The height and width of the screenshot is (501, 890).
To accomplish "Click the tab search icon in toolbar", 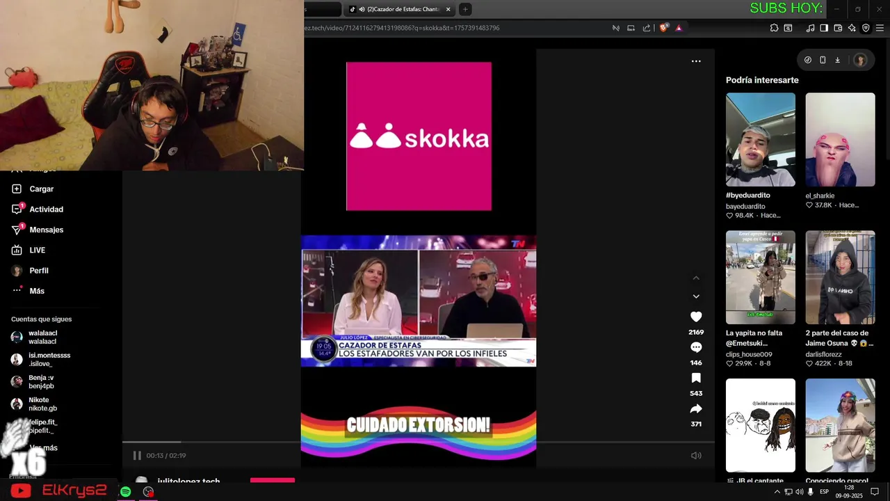I will click(x=788, y=28).
